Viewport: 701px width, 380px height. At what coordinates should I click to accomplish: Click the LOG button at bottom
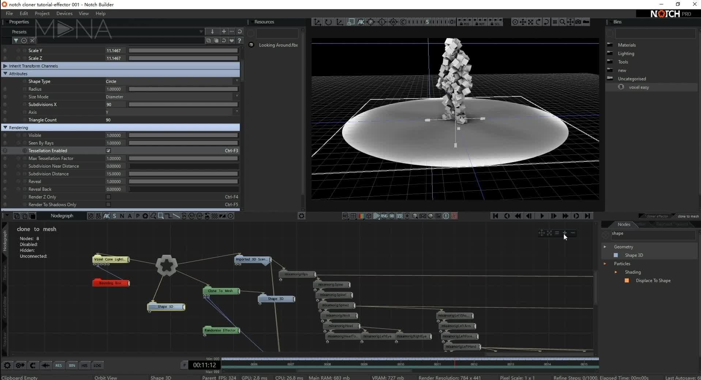click(x=97, y=365)
